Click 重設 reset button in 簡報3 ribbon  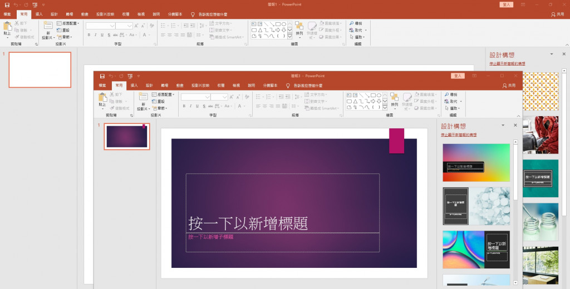[159, 101]
